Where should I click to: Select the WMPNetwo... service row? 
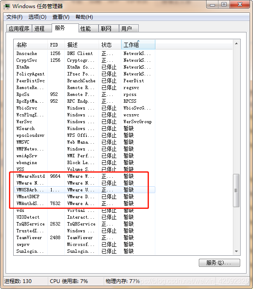pyautogui.click(x=84, y=149)
